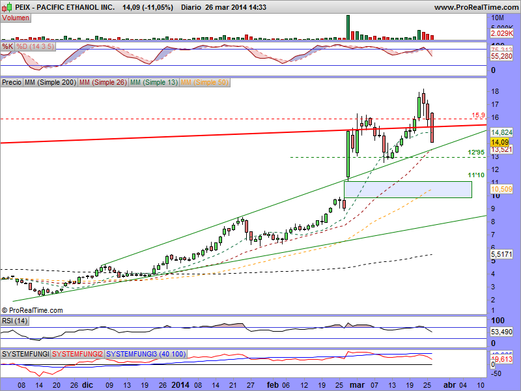Click the green 12'95 support annotation
521x391 pixels.
476,152
